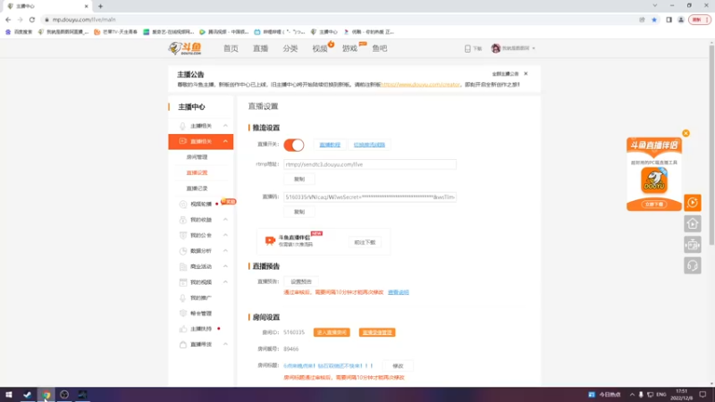715x402 pixels.
Task: Expand the last sidebar section chevron
Action: [x=225, y=345]
